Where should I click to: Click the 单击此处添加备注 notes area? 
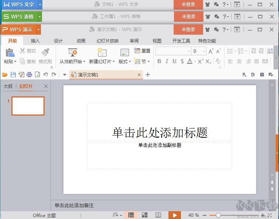74,205
